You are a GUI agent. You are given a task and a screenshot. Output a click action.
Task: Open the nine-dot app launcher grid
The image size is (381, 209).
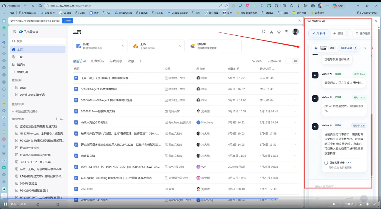click(286, 32)
